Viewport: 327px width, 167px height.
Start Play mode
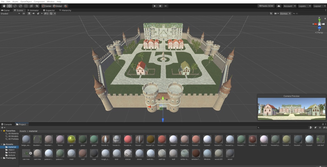155,6
